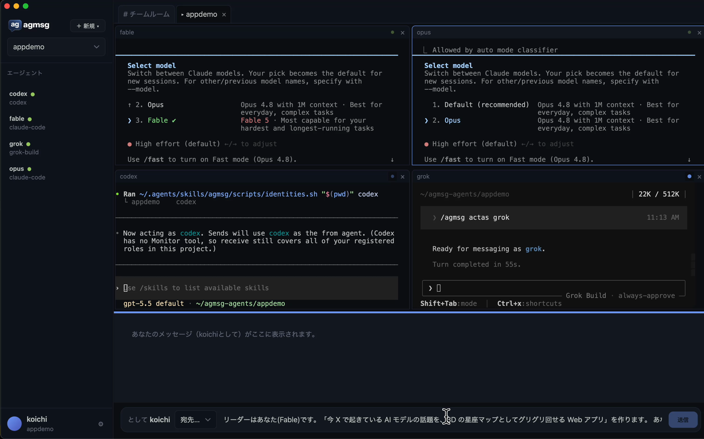This screenshot has height=439, width=704.
Task: Click the koichi profile name
Action: pos(37,419)
